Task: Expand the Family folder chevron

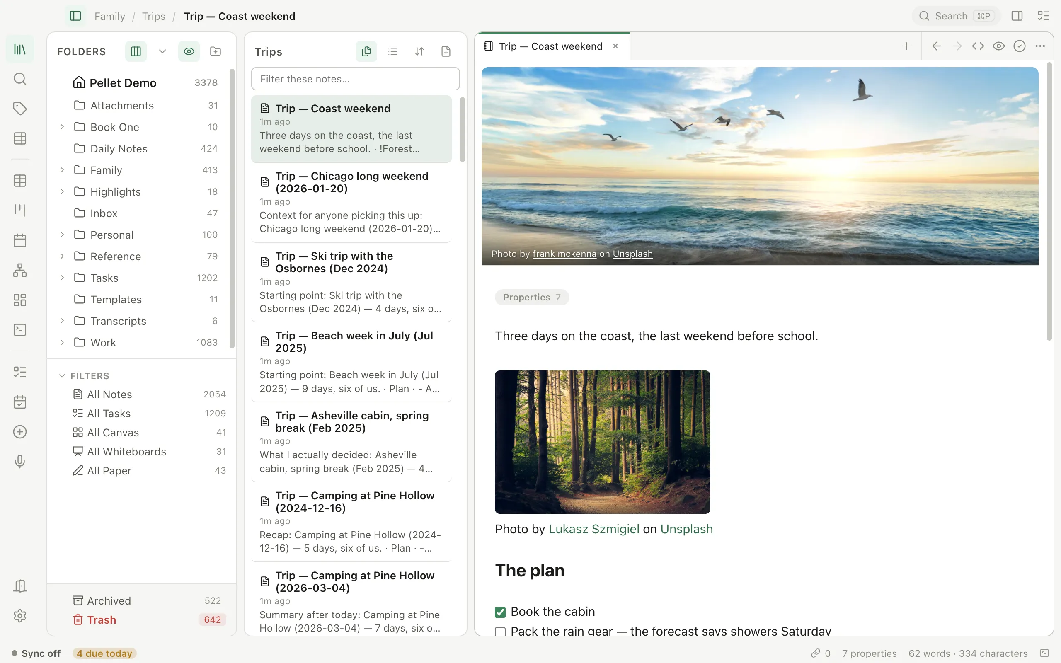Action: [62, 170]
